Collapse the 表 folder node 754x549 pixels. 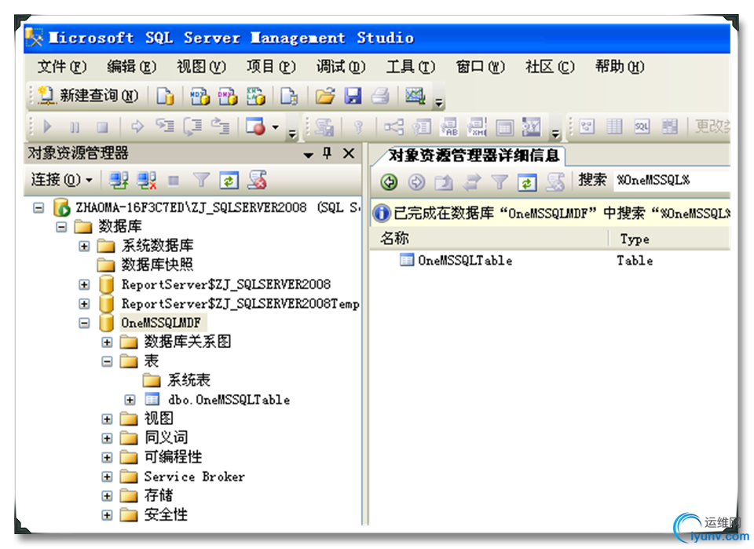tap(107, 361)
